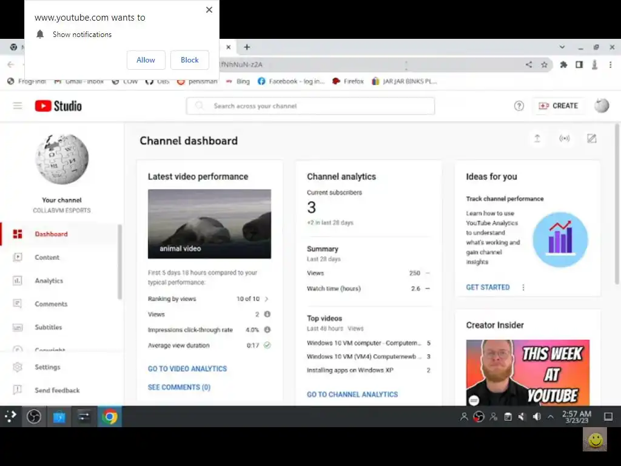
Task: Click the CREATE button
Action: 559,106
